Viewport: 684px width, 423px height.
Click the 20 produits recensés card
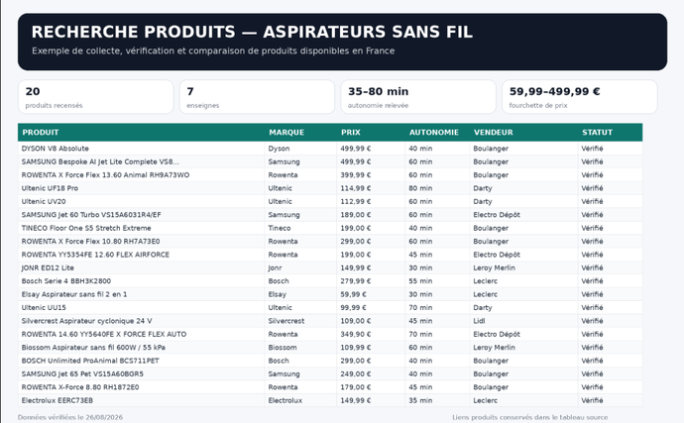[95, 97]
